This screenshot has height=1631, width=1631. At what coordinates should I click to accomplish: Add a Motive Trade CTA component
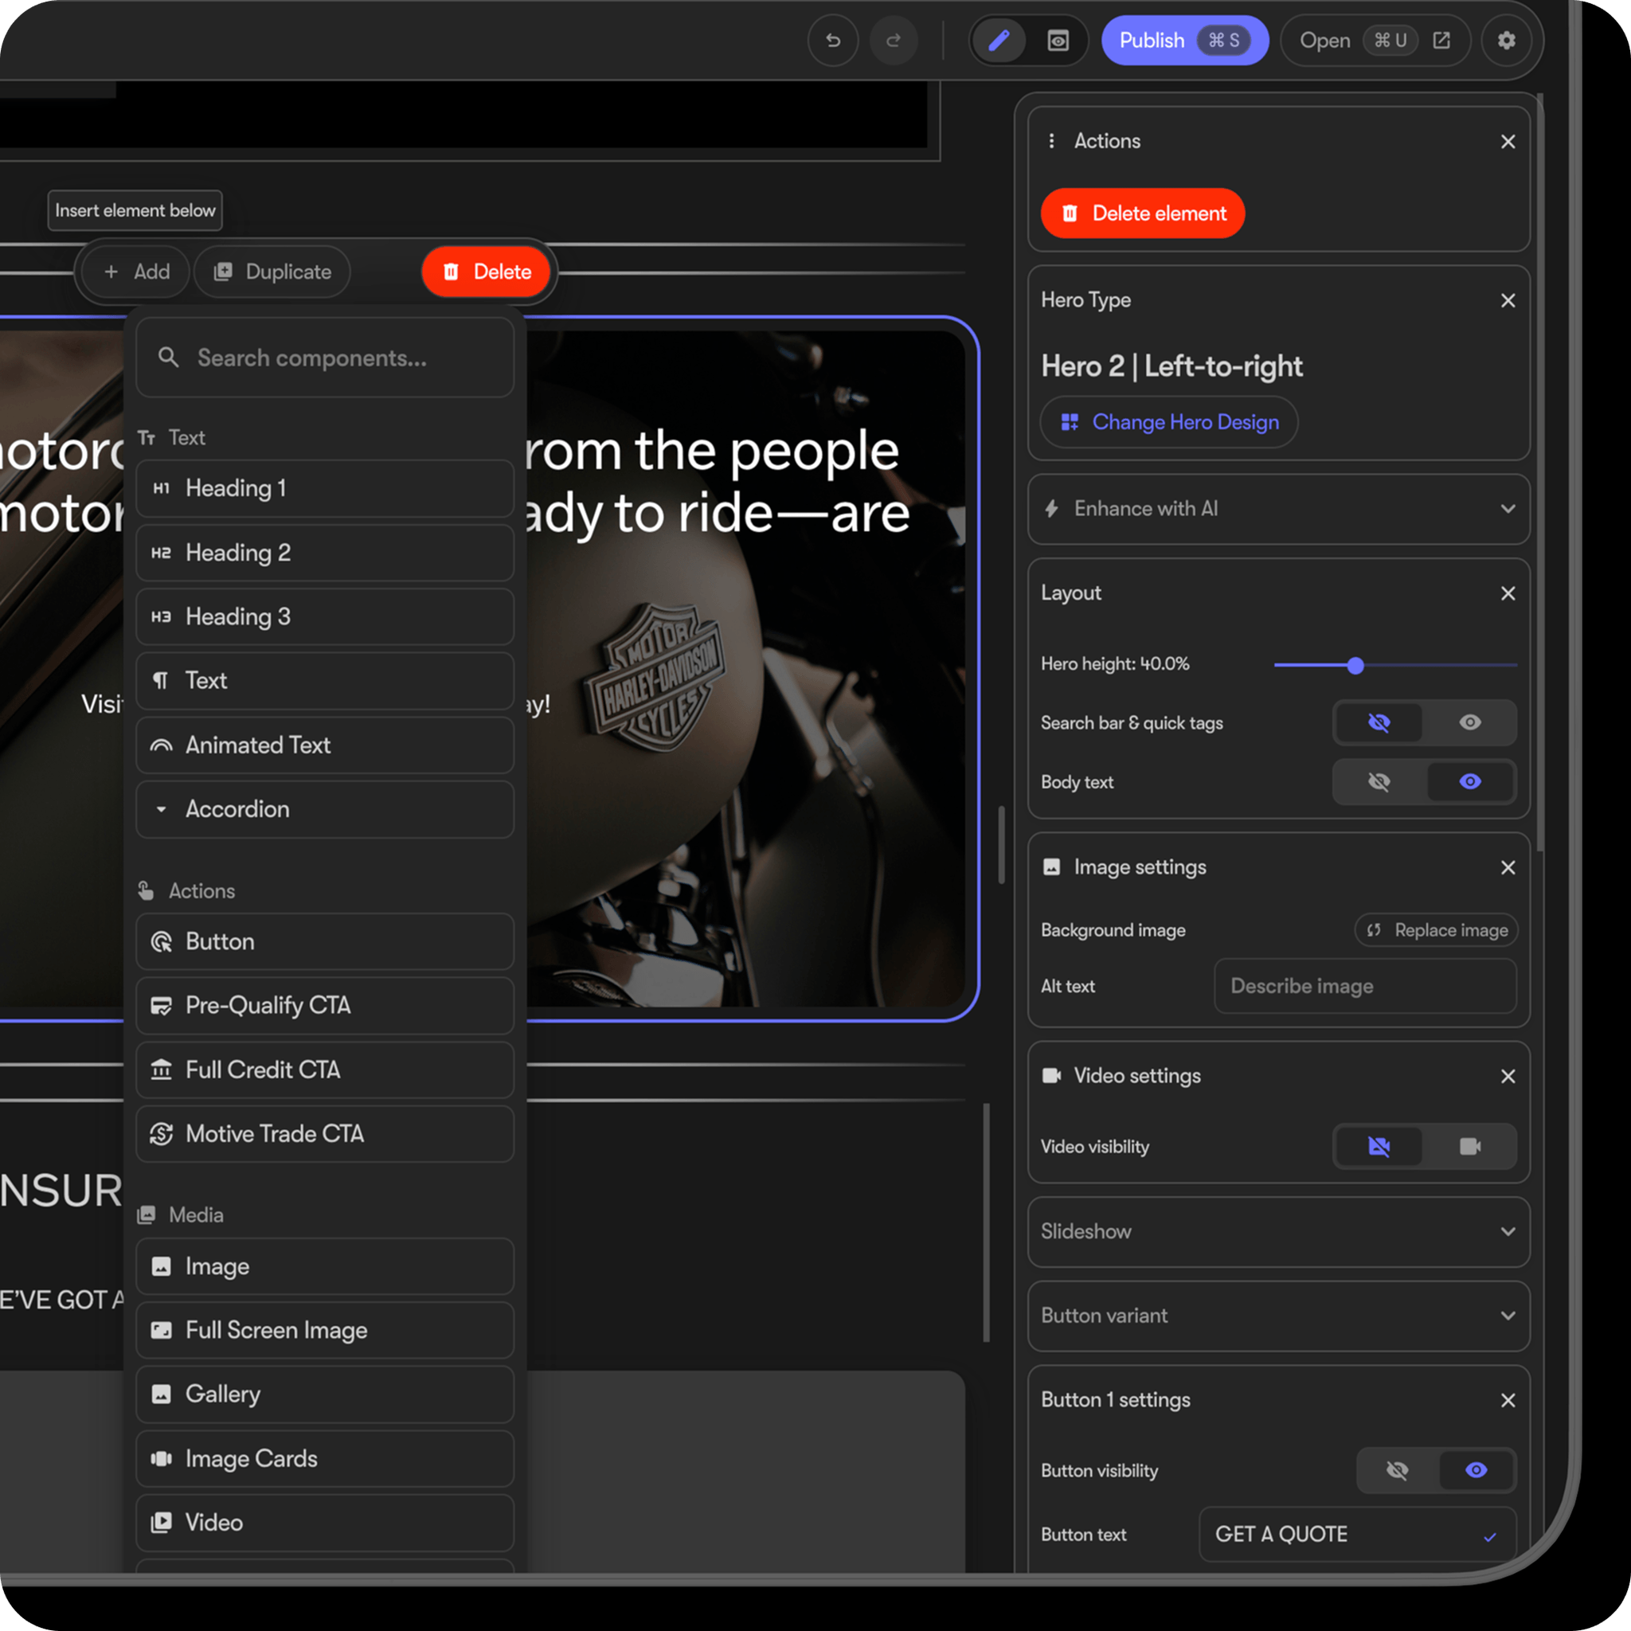tap(325, 1134)
